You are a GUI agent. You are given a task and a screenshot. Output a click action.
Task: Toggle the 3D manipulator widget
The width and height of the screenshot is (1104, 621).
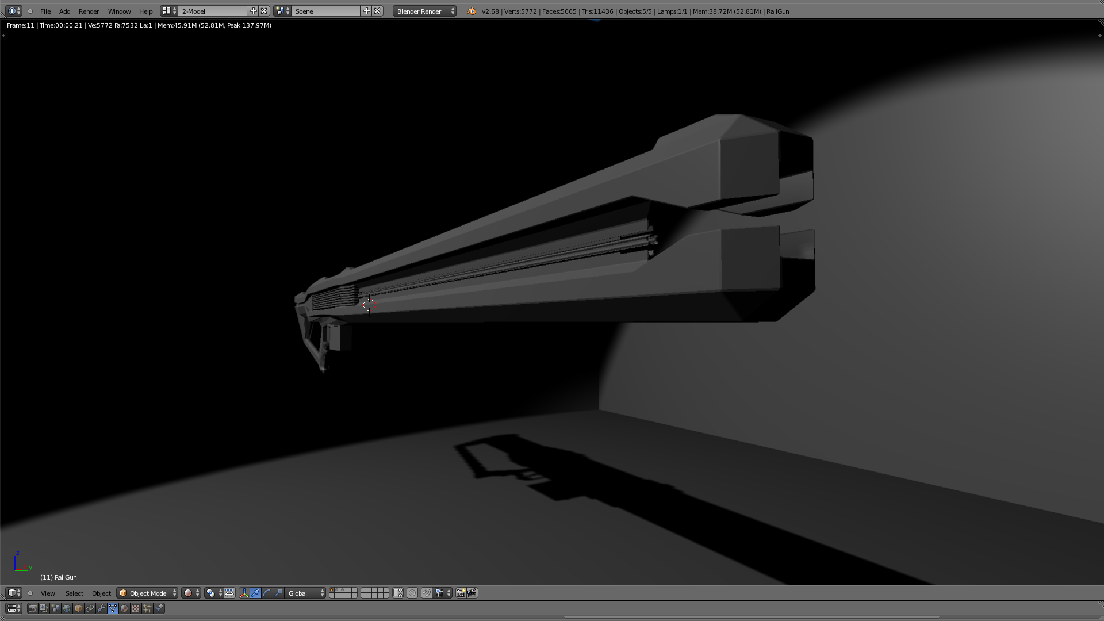click(x=244, y=593)
